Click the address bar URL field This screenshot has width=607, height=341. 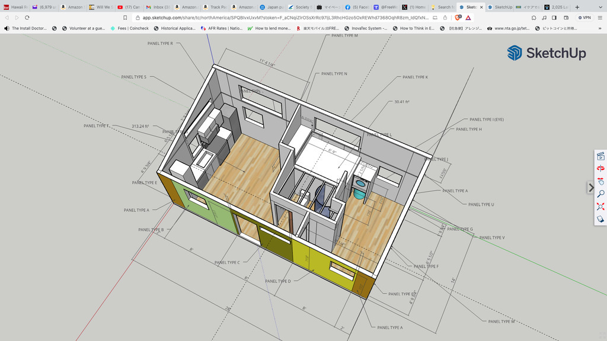(285, 18)
